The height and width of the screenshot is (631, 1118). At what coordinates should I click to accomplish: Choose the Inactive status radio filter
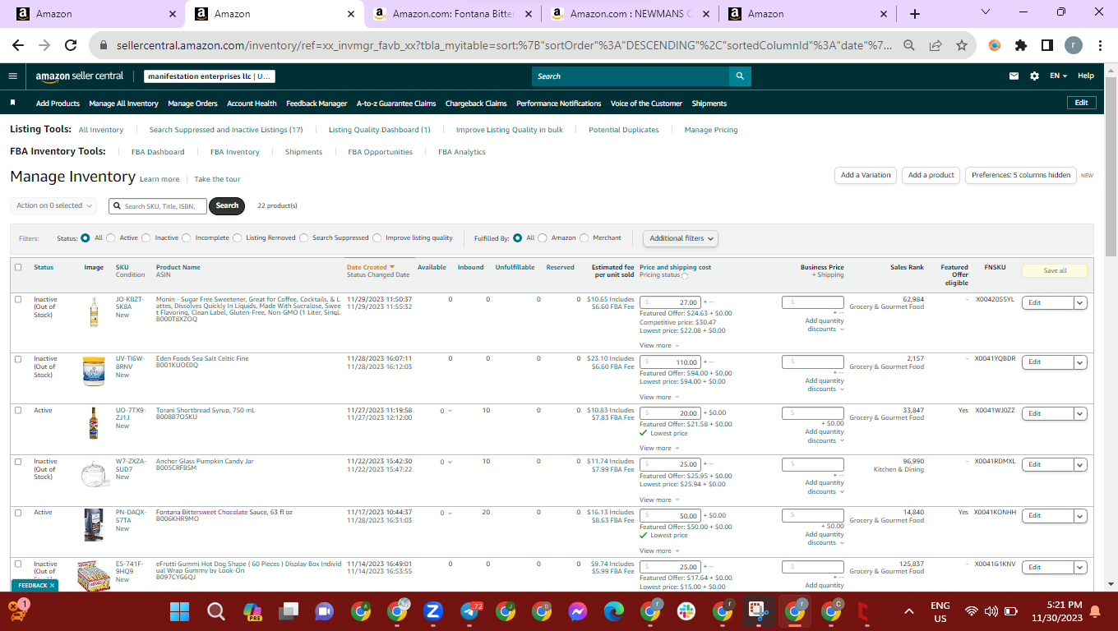146,238
